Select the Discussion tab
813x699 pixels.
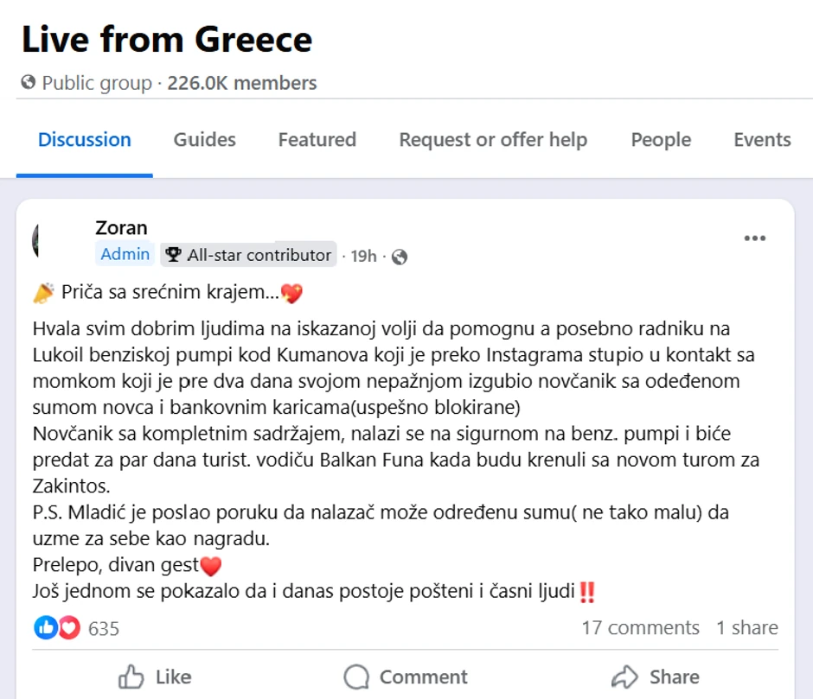coord(84,139)
